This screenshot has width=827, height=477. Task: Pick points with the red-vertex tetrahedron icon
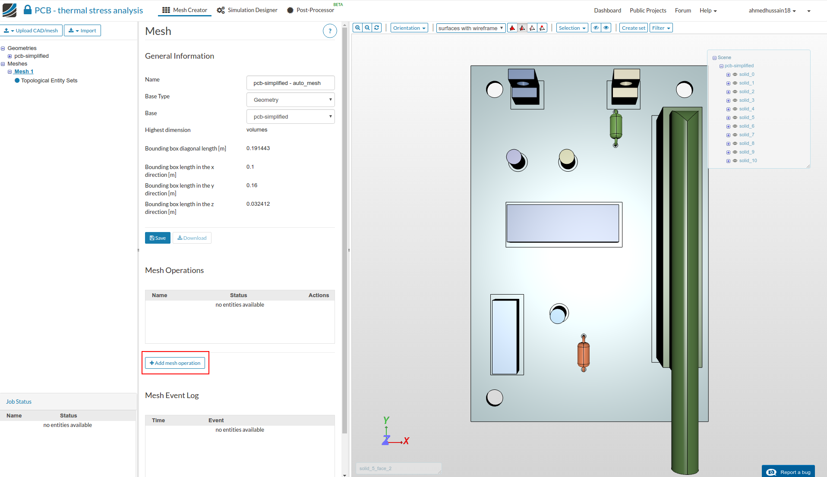[542, 28]
